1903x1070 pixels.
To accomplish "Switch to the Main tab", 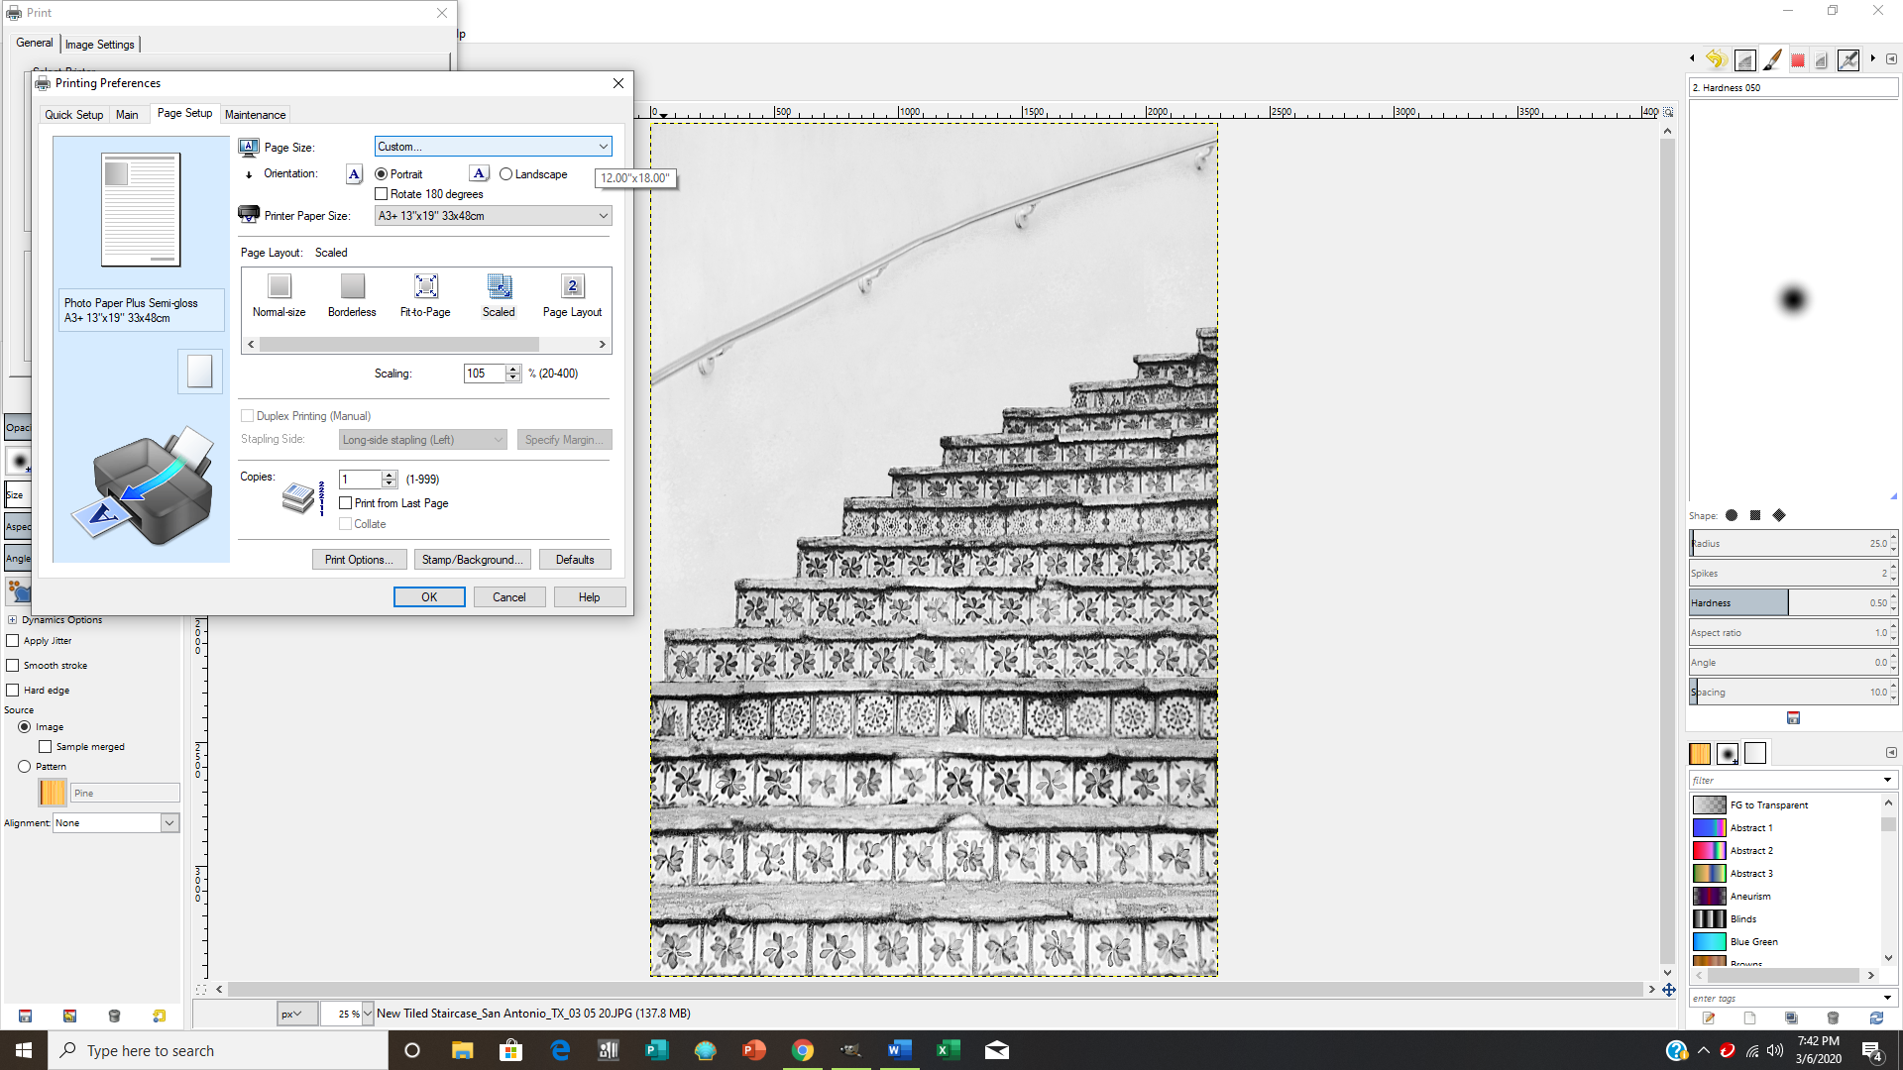I will (x=127, y=115).
